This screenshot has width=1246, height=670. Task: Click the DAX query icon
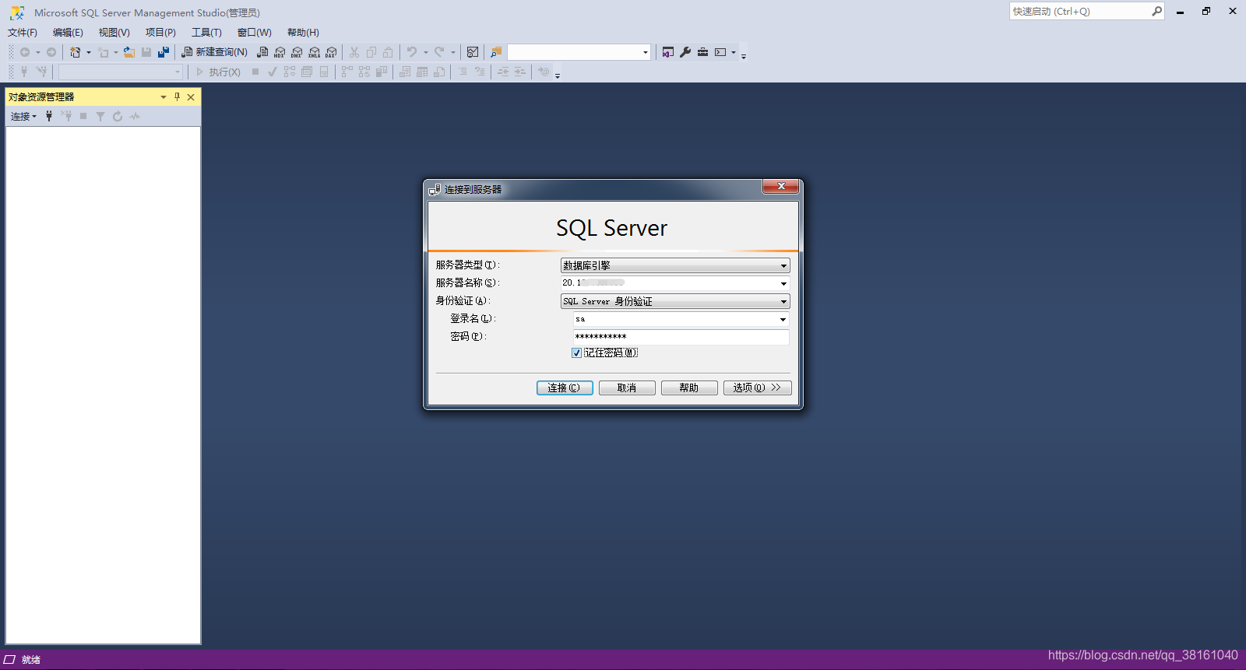(x=331, y=52)
